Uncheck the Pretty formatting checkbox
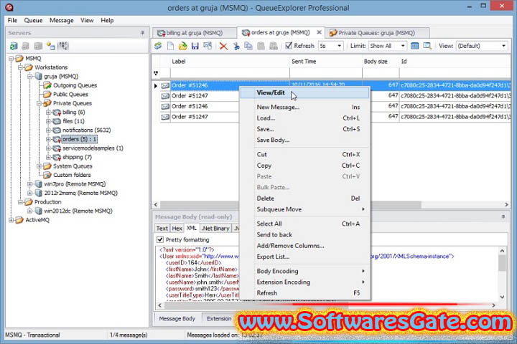 coord(160,239)
